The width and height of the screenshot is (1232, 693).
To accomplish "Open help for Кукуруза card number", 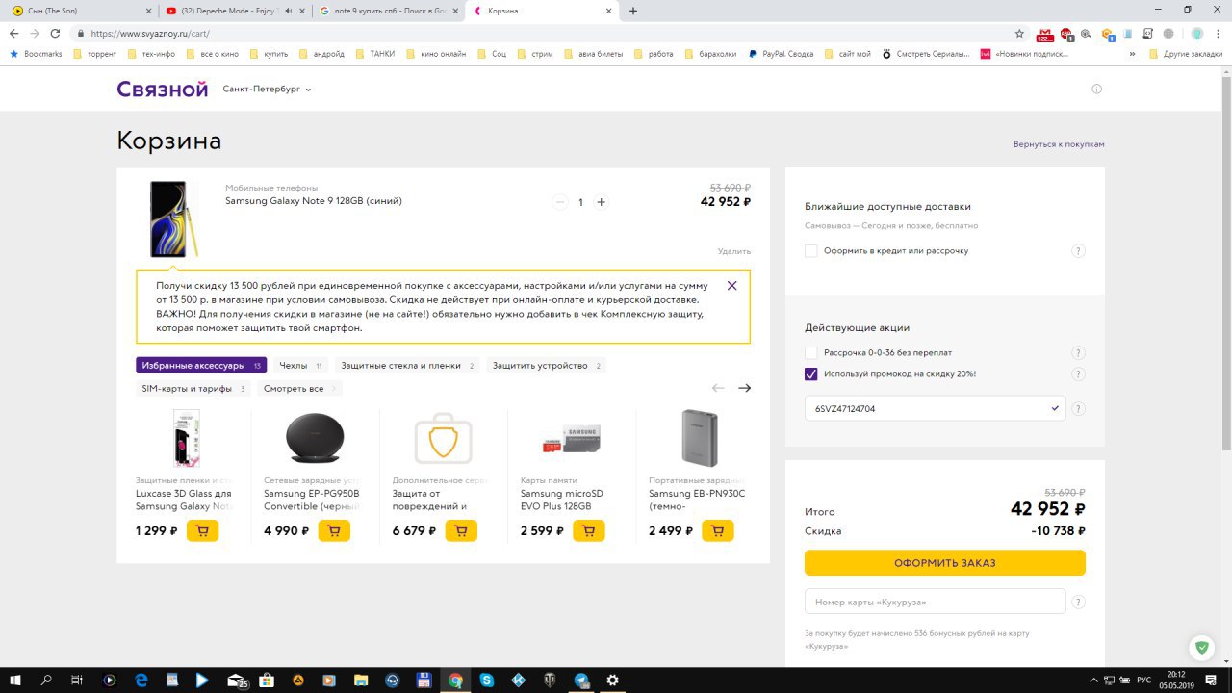I will (x=1079, y=603).
